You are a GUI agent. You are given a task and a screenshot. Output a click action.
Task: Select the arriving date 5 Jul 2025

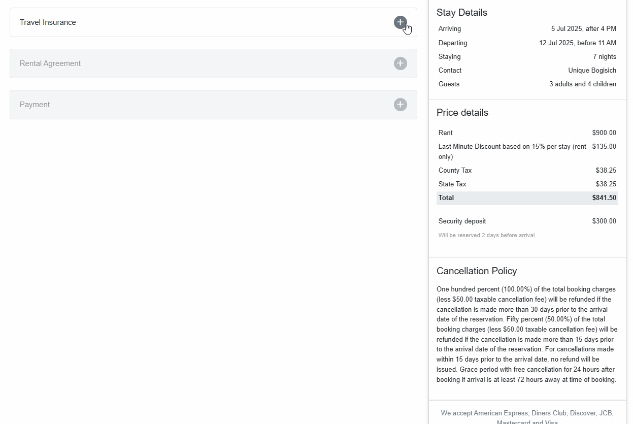pyautogui.click(x=583, y=29)
